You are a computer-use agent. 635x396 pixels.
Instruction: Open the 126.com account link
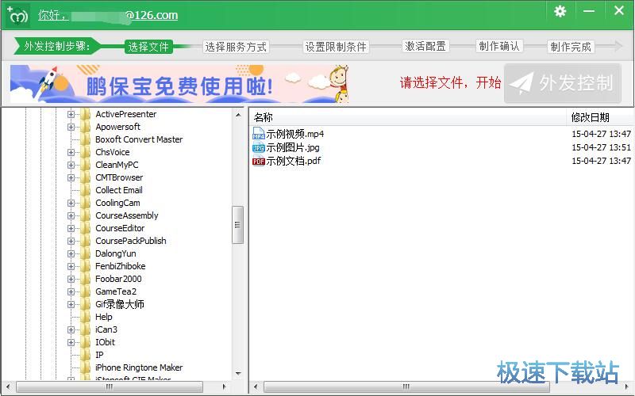tap(108, 15)
